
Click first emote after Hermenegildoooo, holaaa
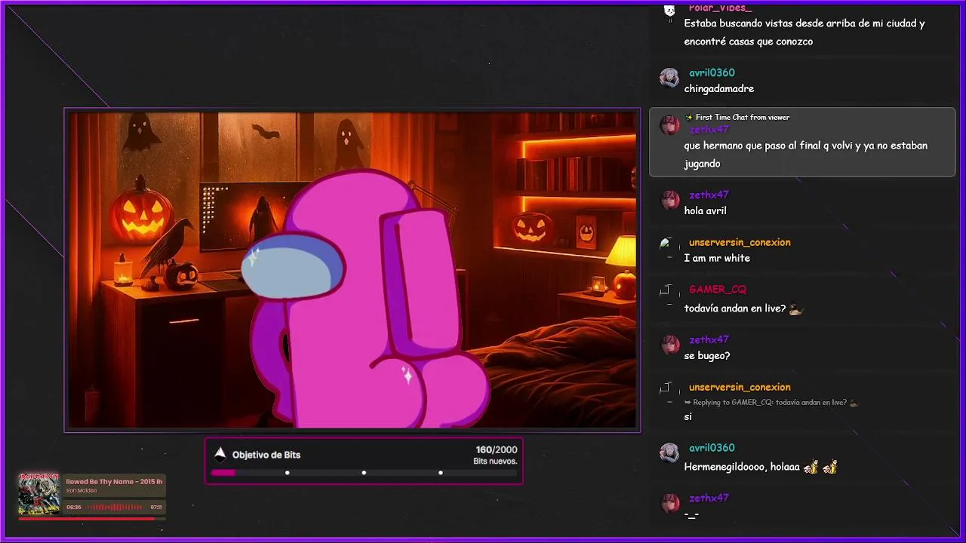tap(811, 468)
